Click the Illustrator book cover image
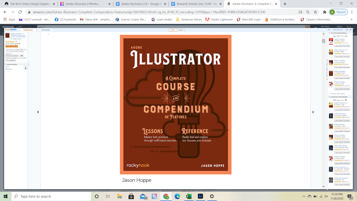 coord(176,105)
